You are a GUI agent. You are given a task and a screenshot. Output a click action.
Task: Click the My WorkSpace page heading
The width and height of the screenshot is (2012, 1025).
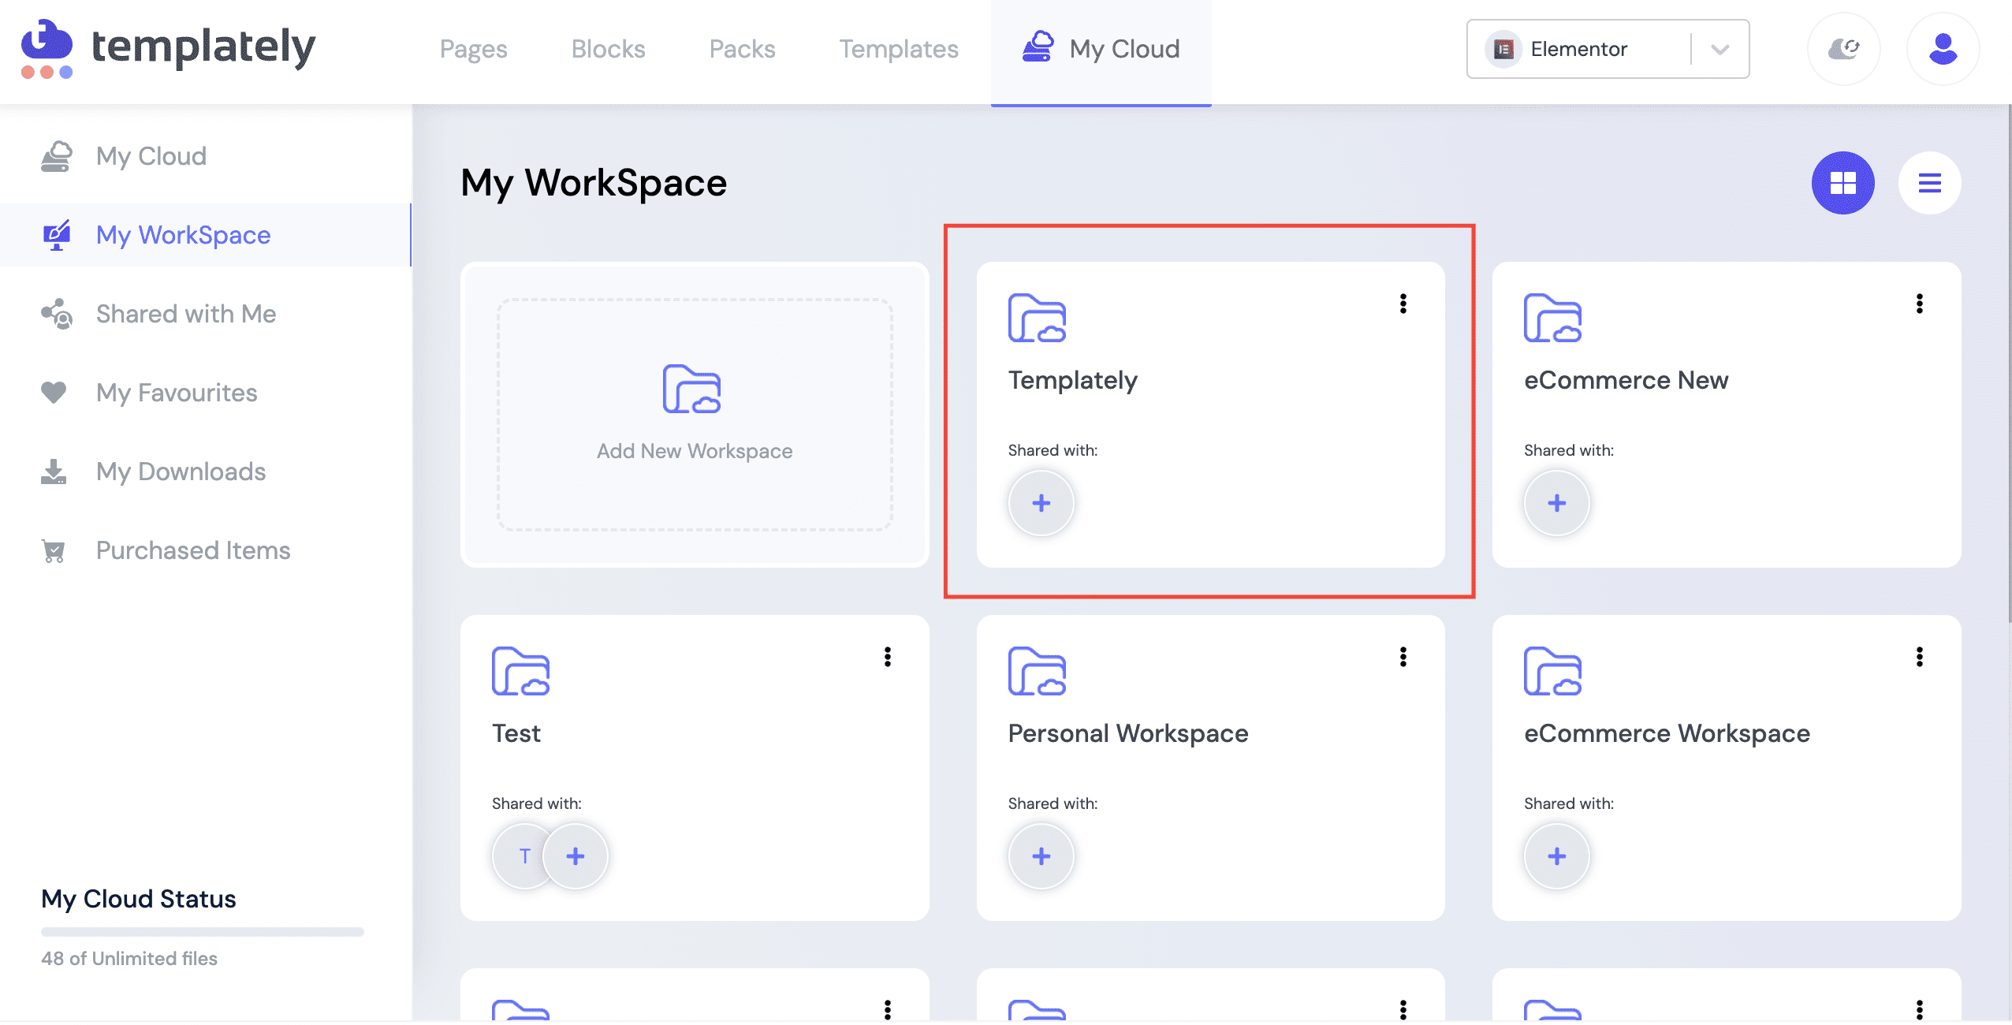[x=594, y=183]
